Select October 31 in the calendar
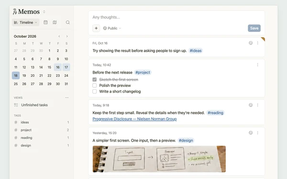 click(x=66, y=84)
